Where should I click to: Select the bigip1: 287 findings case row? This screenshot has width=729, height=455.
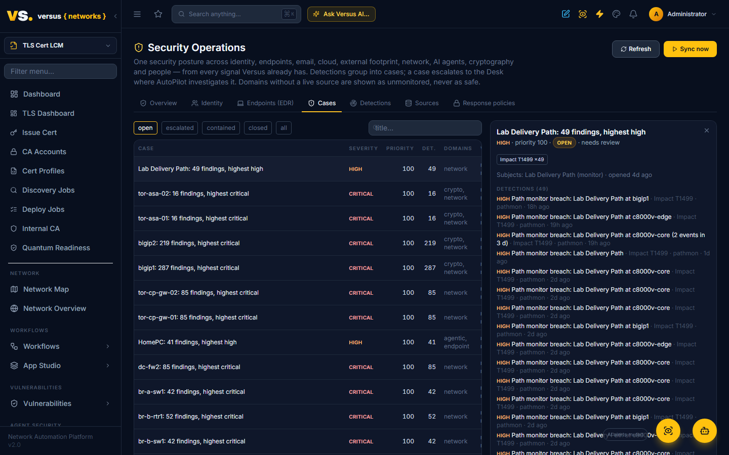click(x=307, y=268)
